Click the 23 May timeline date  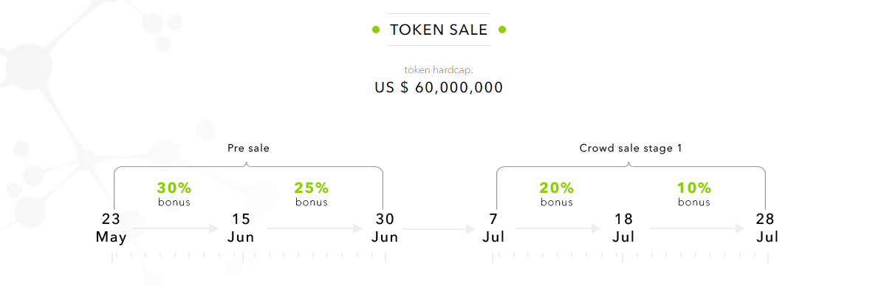[111, 228]
